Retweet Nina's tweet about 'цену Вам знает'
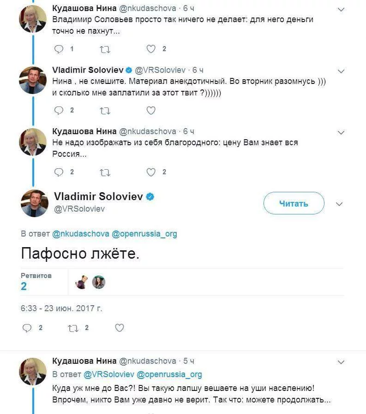 pyautogui.click(x=105, y=172)
